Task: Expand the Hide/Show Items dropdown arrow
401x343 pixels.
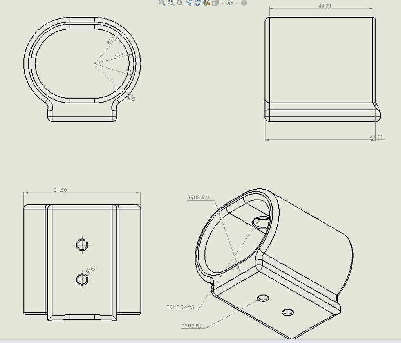Action: tap(237, 4)
